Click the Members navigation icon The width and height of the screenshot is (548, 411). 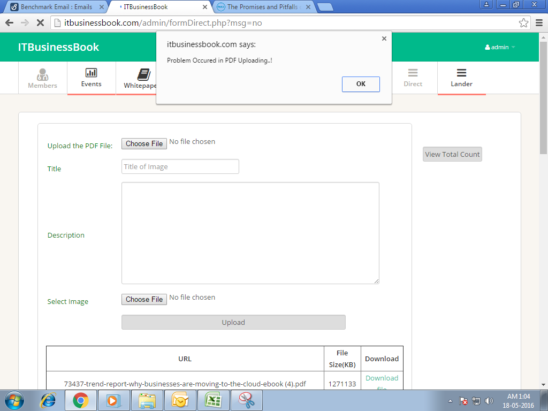tap(42, 74)
